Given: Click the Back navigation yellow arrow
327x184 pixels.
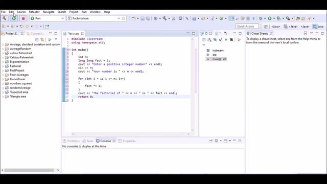Looking at the screenshot, I should tap(27, 26).
